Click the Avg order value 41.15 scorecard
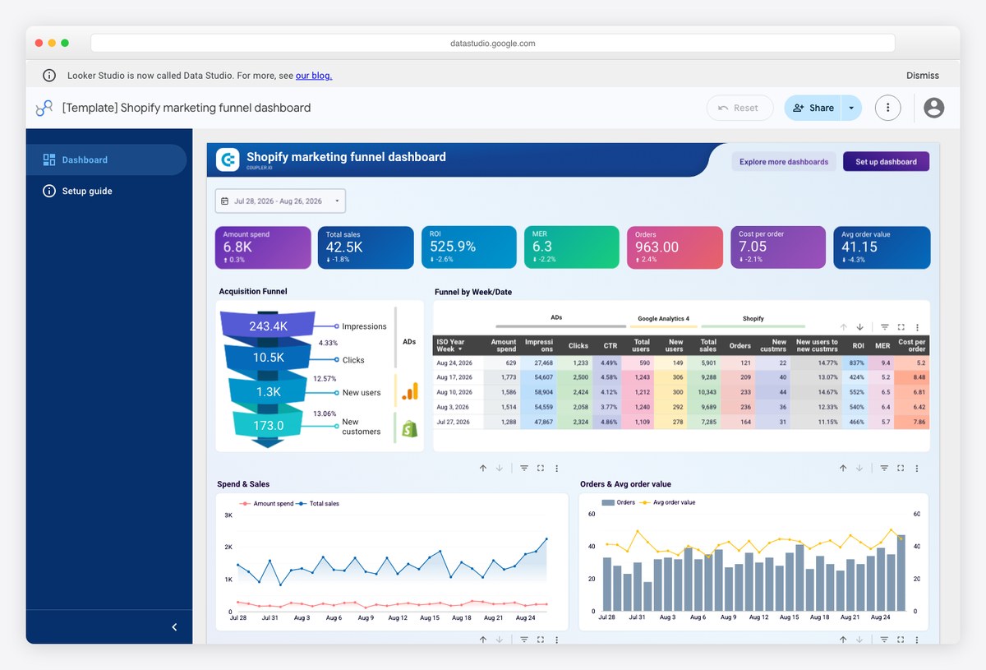 click(x=881, y=247)
